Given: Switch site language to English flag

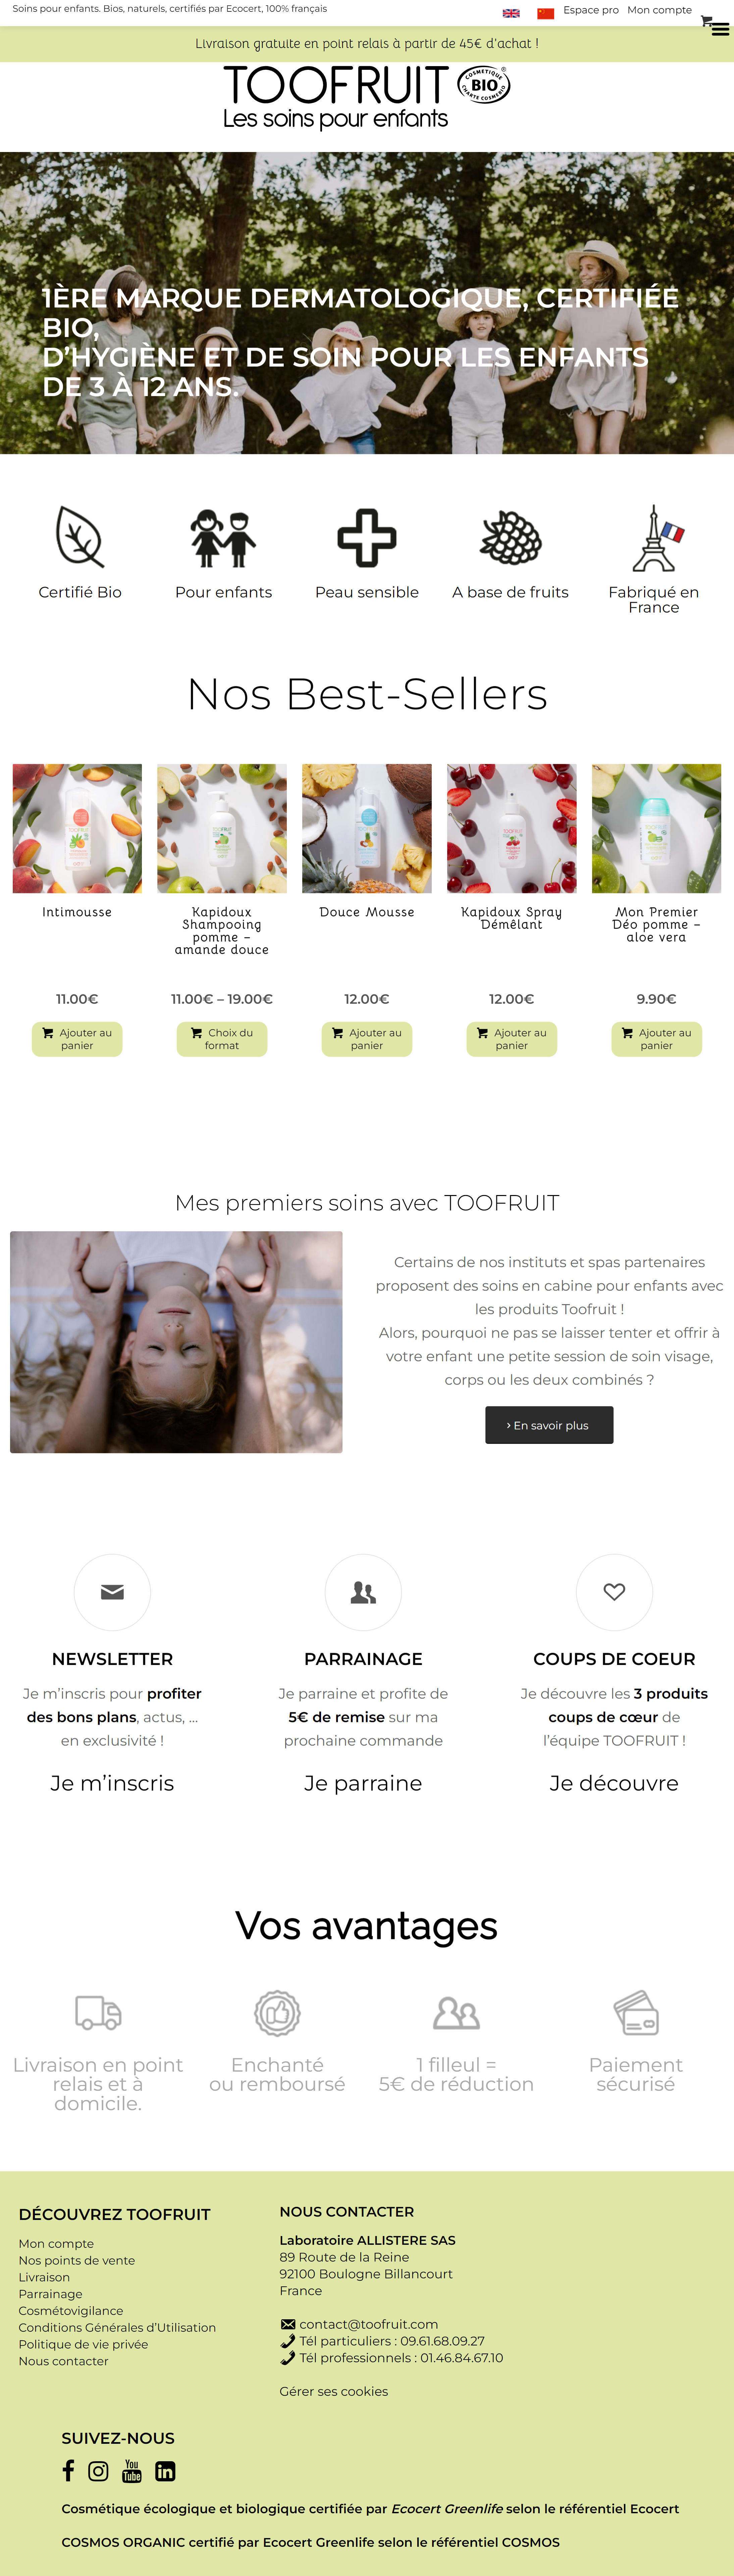Looking at the screenshot, I should tap(511, 13).
